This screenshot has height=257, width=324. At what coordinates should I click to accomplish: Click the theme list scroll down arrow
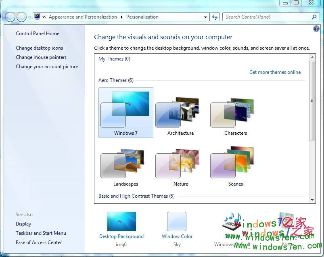312,200
